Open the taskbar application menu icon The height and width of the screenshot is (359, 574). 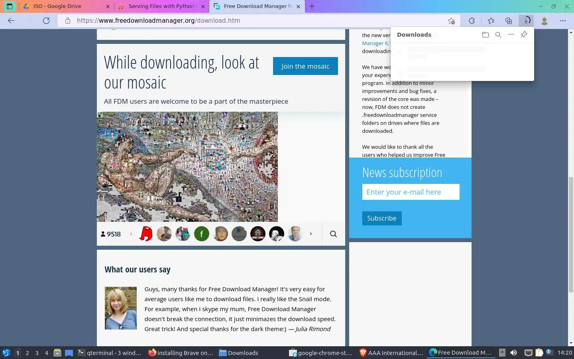[6, 353]
